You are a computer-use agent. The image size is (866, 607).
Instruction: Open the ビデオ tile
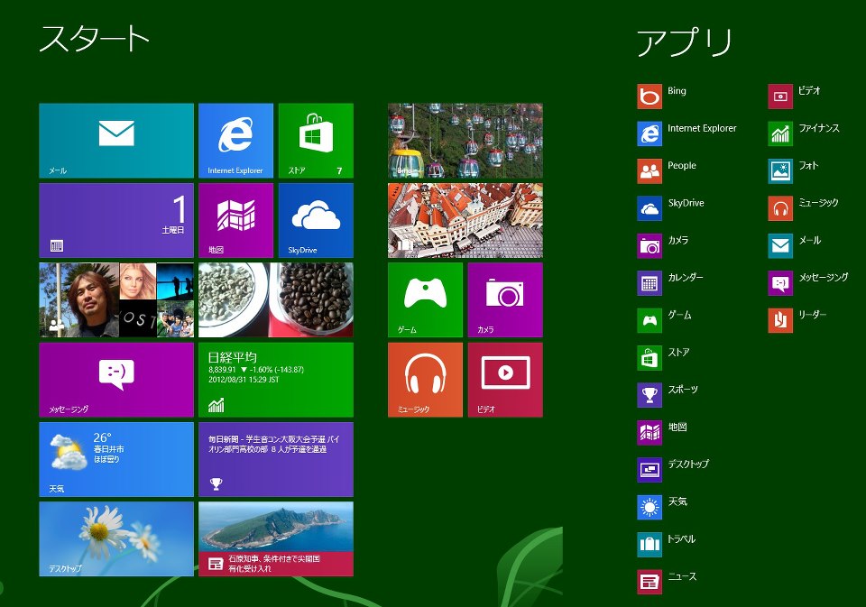pos(505,380)
